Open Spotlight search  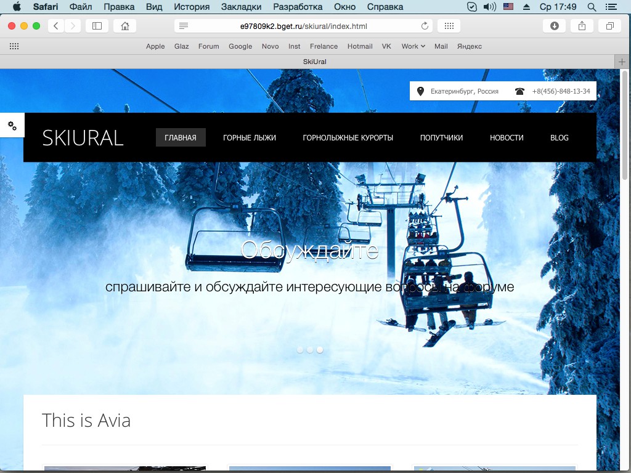(592, 7)
